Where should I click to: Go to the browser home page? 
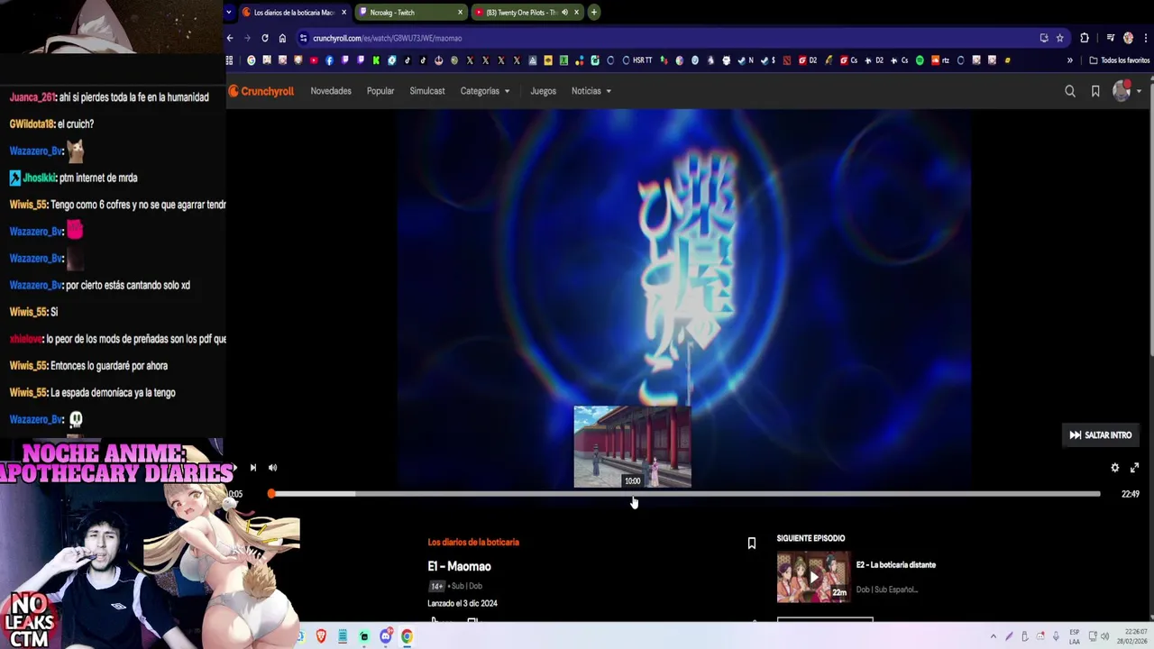coord(282,38)
